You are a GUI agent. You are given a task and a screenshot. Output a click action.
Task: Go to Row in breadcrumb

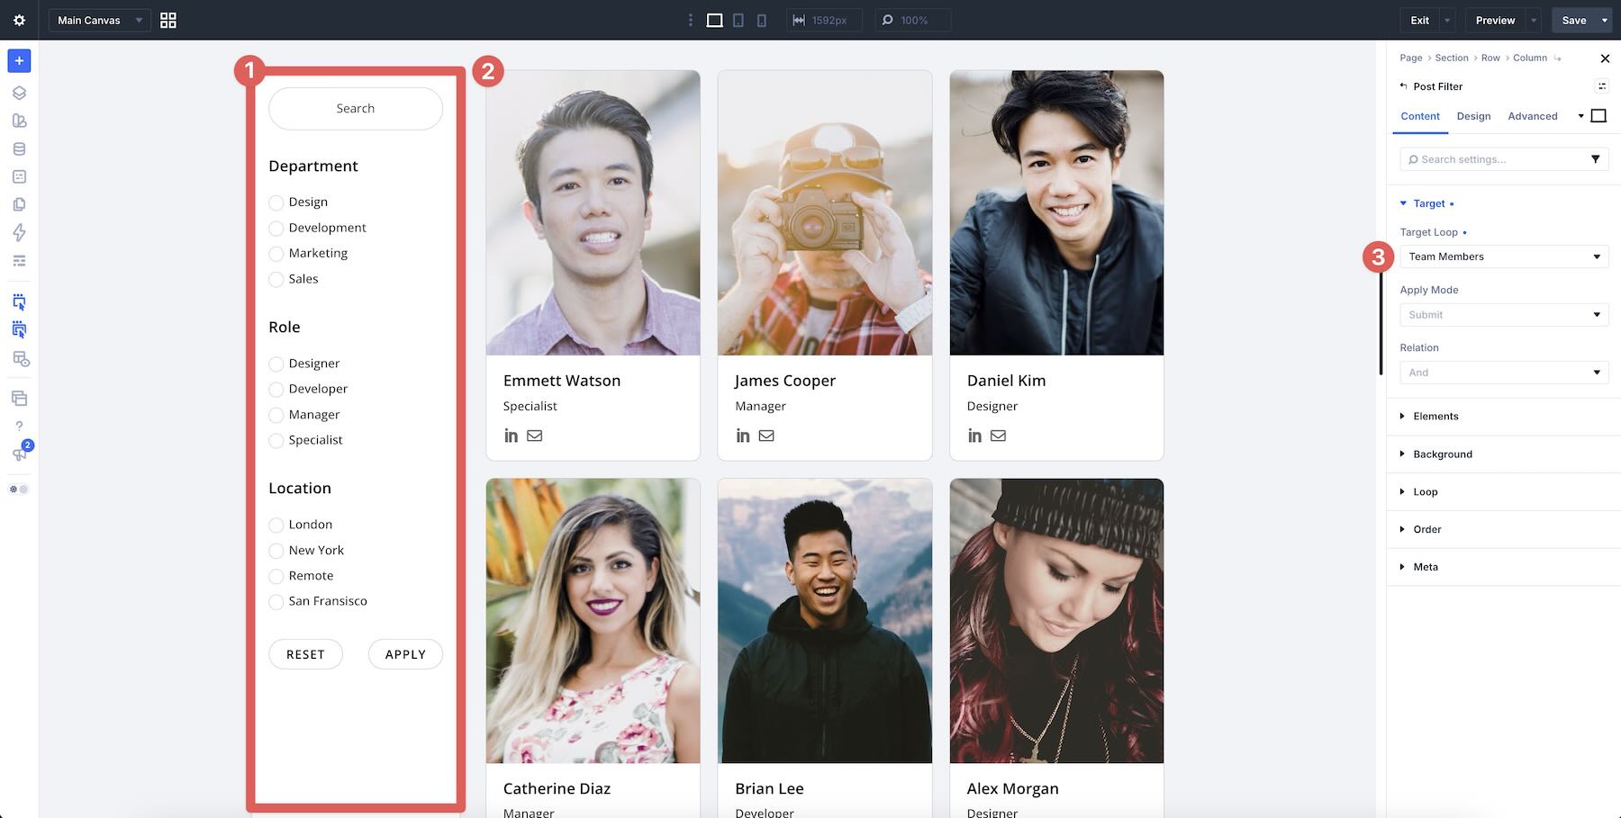coord(1490,58)
